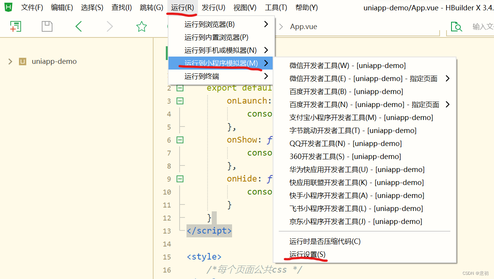Select uniapp-demo project in the tree
The width and height of the screenshot is (494, 279).
[x=54, y=62]
